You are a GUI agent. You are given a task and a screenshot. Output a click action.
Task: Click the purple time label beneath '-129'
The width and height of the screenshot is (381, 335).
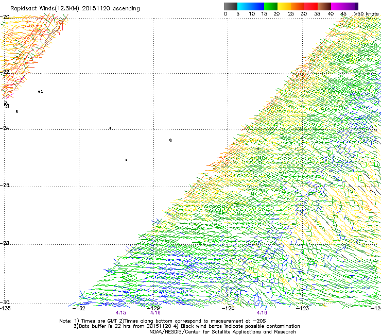155,313
